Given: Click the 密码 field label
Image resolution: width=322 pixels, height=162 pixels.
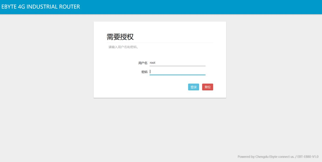Looking at the screenshot, I should 144,72.
